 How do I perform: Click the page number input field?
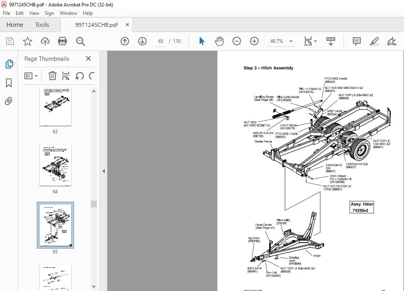[x=161, y=41]
